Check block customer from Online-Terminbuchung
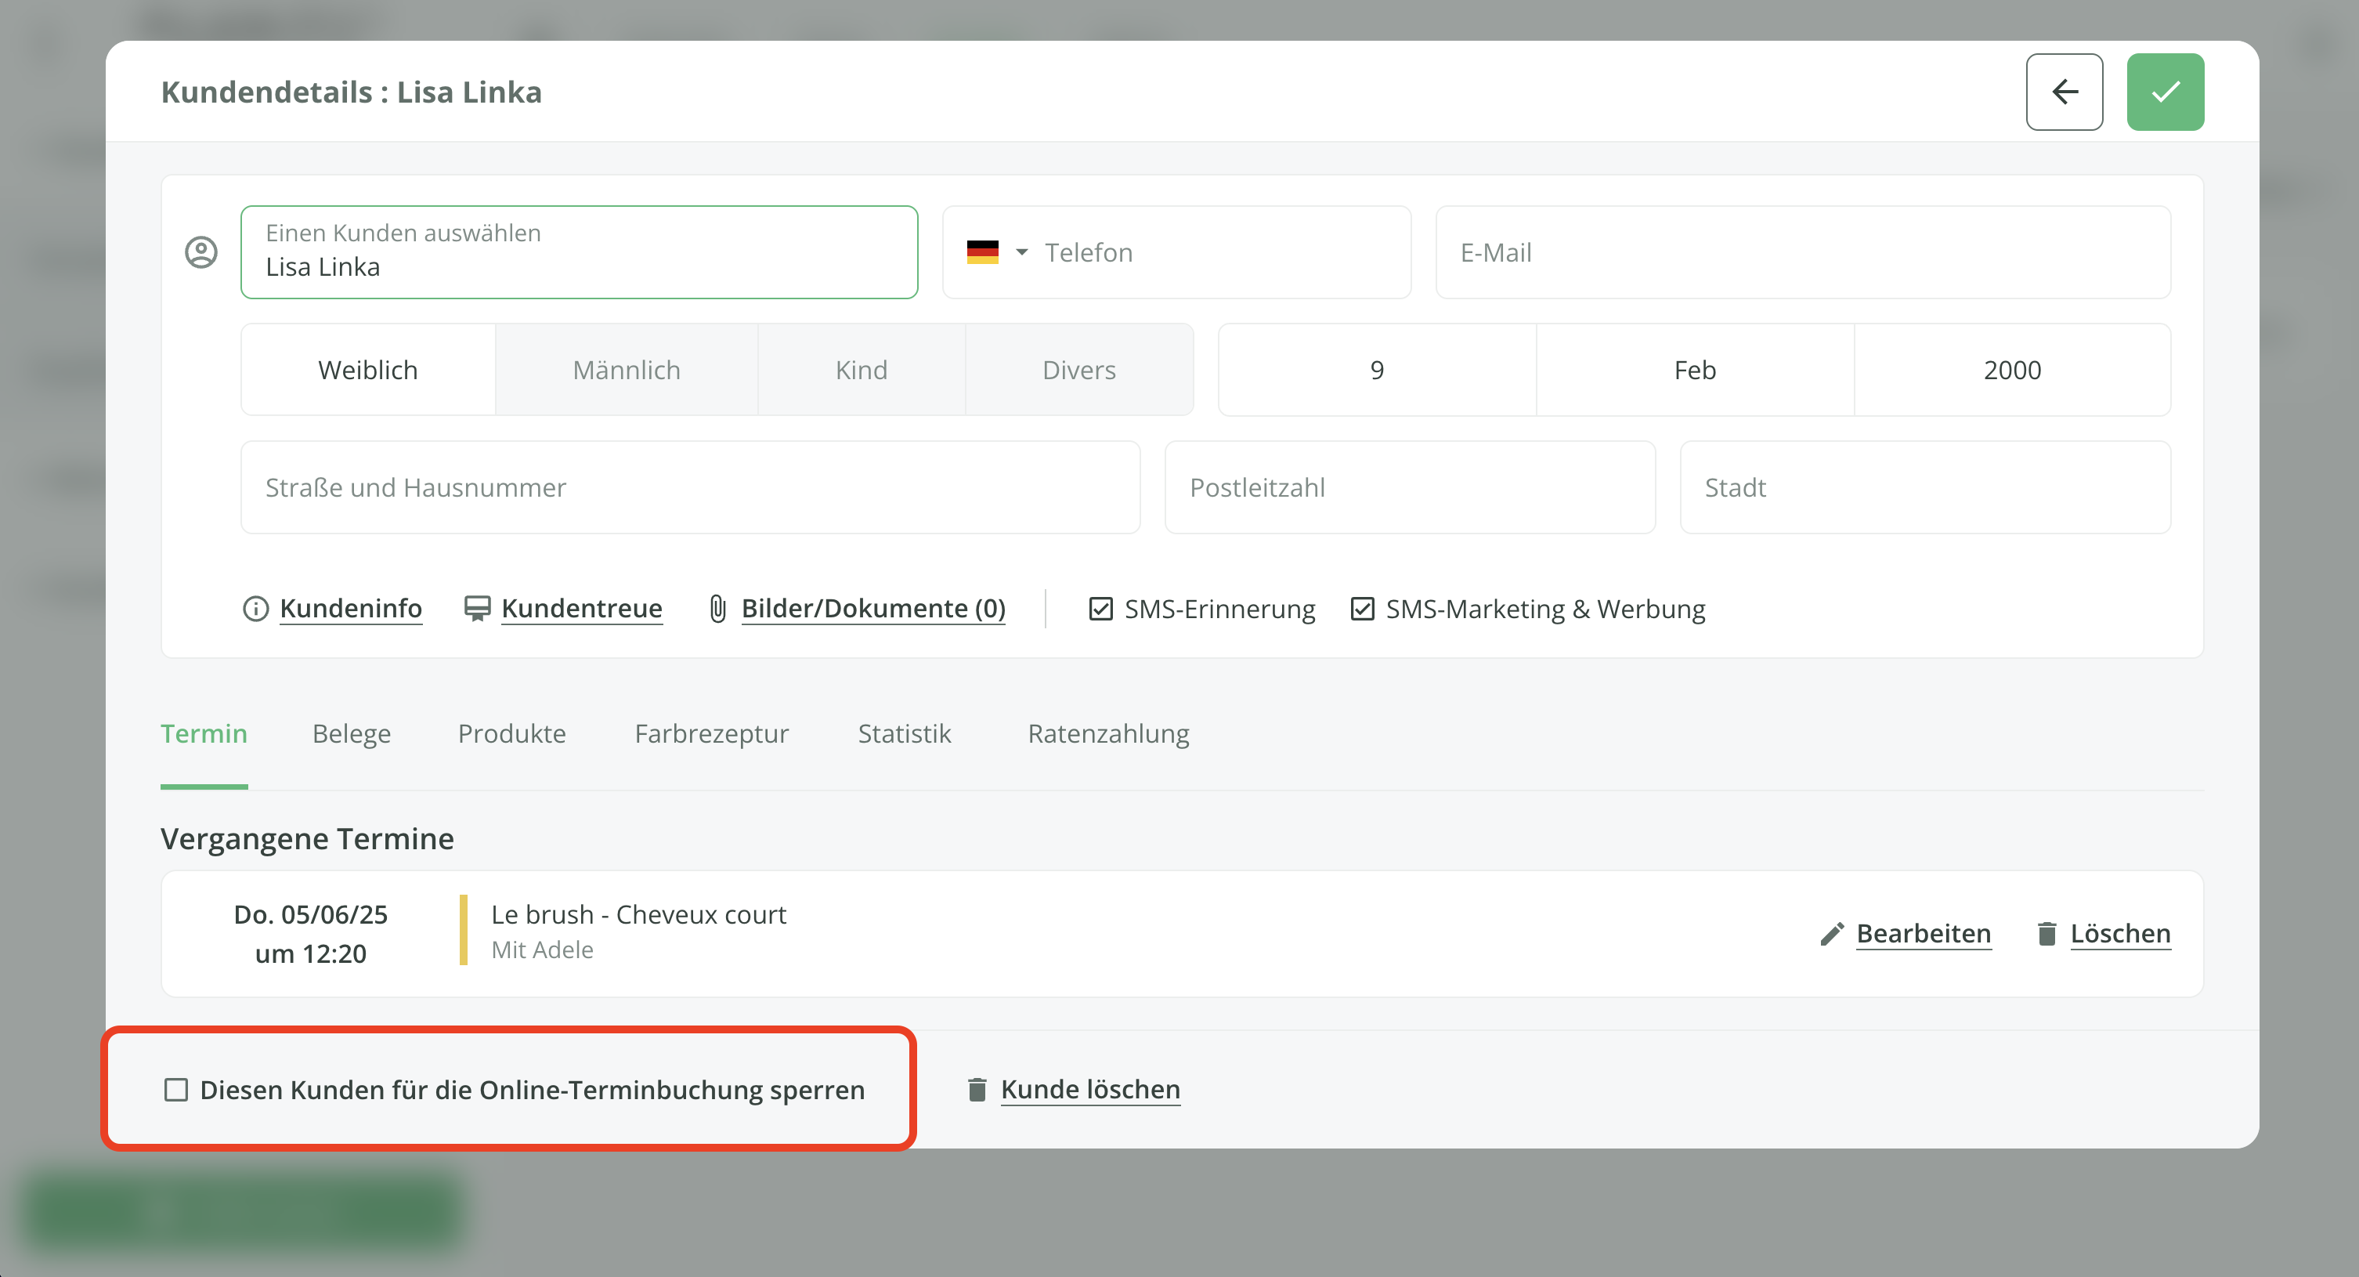 tap(175, 1089)
